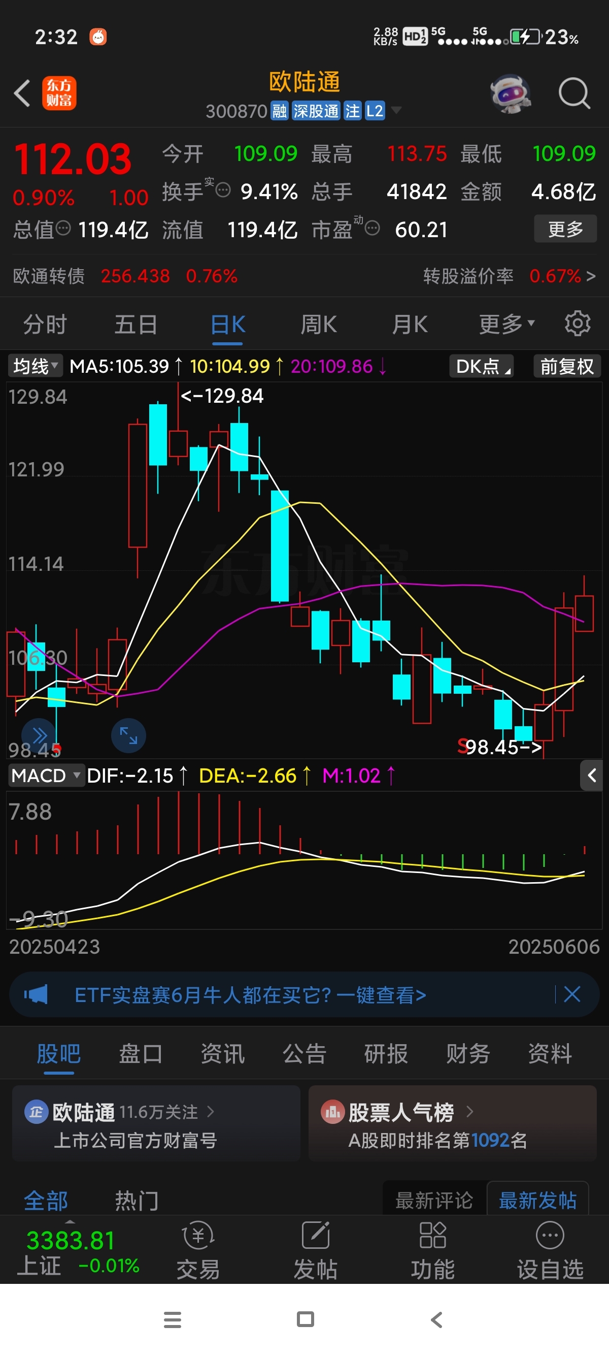Screen dimensions: 609x1356
Task: Tap the back arrow at top left
Action: [22, 93]
